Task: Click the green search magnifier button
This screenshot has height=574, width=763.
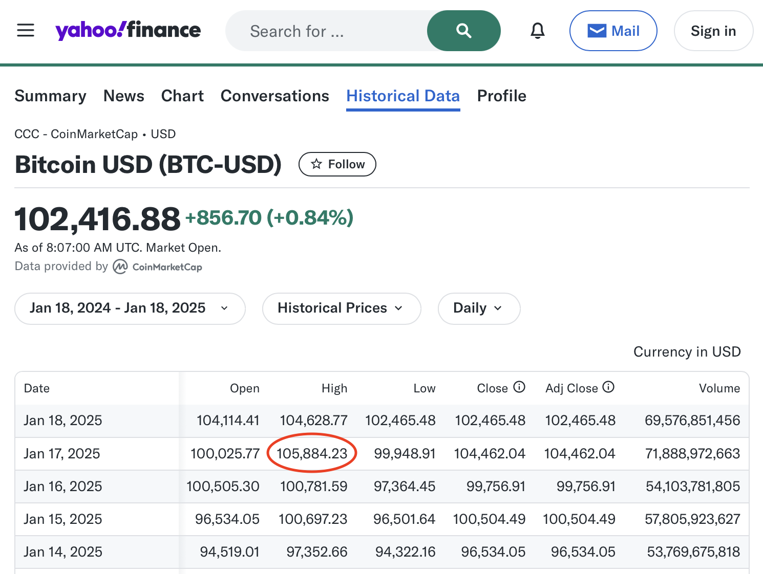Action: [463, 31]
